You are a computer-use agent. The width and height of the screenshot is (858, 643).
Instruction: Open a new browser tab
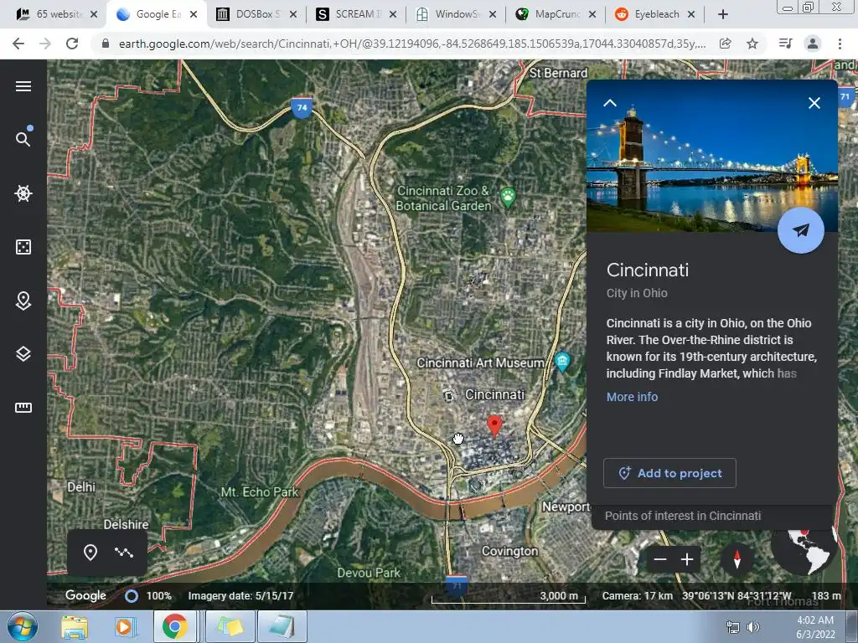[723, 15]
